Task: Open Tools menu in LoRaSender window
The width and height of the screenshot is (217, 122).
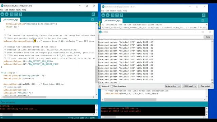Action: click(x=18, y=10)
